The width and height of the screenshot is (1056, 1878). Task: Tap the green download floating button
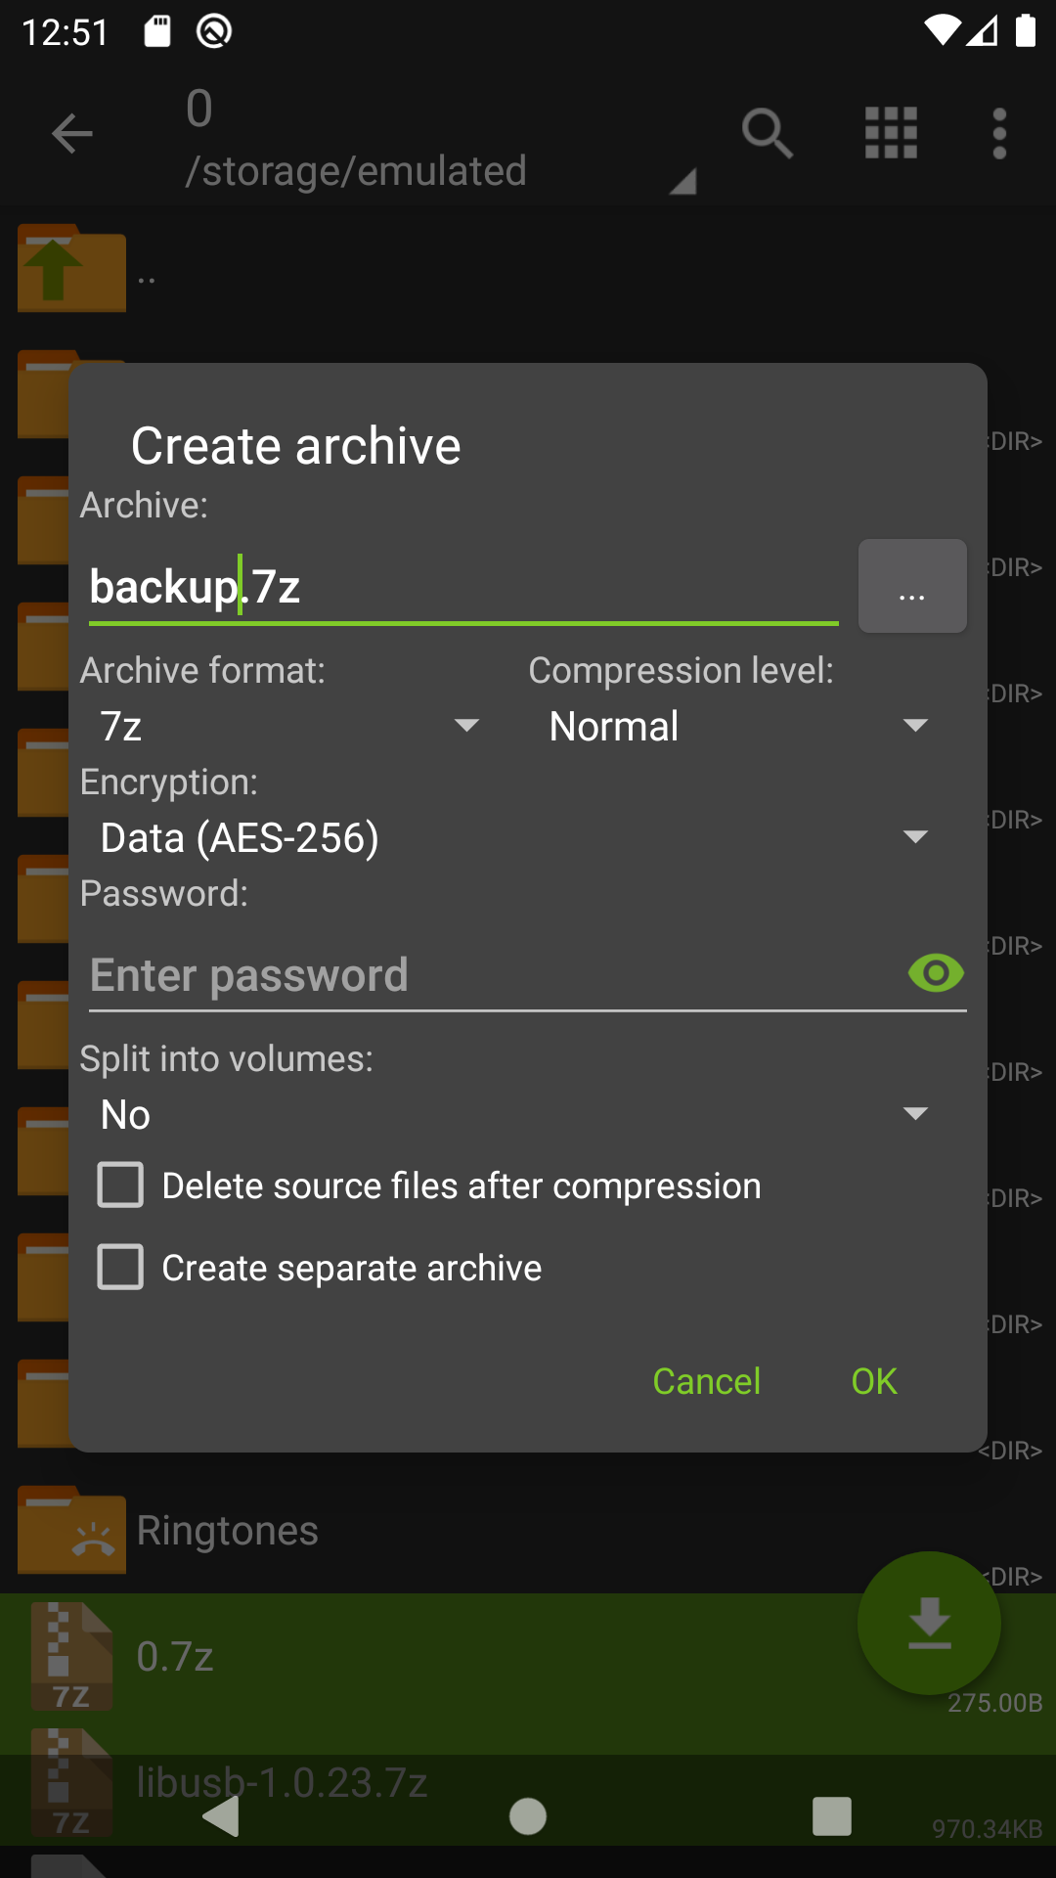pos(928,1622)
